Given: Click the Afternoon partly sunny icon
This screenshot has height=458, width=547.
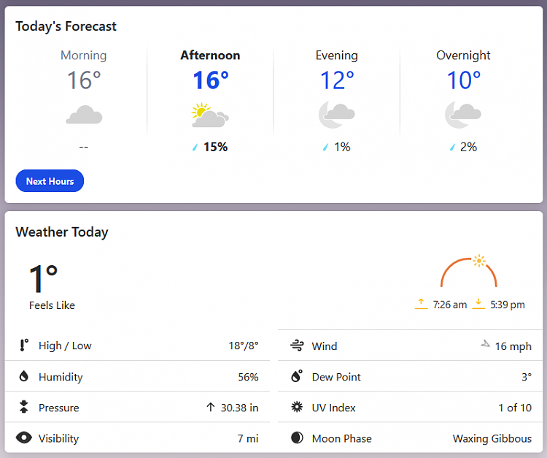Looking at the screenshot, I should coord(210,115).
